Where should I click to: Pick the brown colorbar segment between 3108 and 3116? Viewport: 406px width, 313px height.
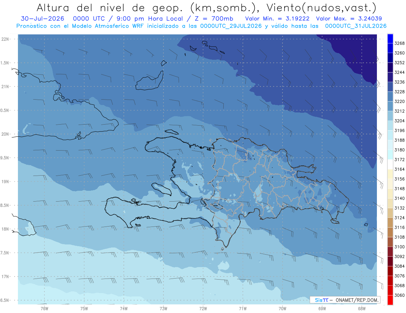(390, 232)
